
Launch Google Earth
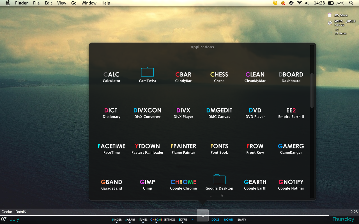(x=255, y=185)
